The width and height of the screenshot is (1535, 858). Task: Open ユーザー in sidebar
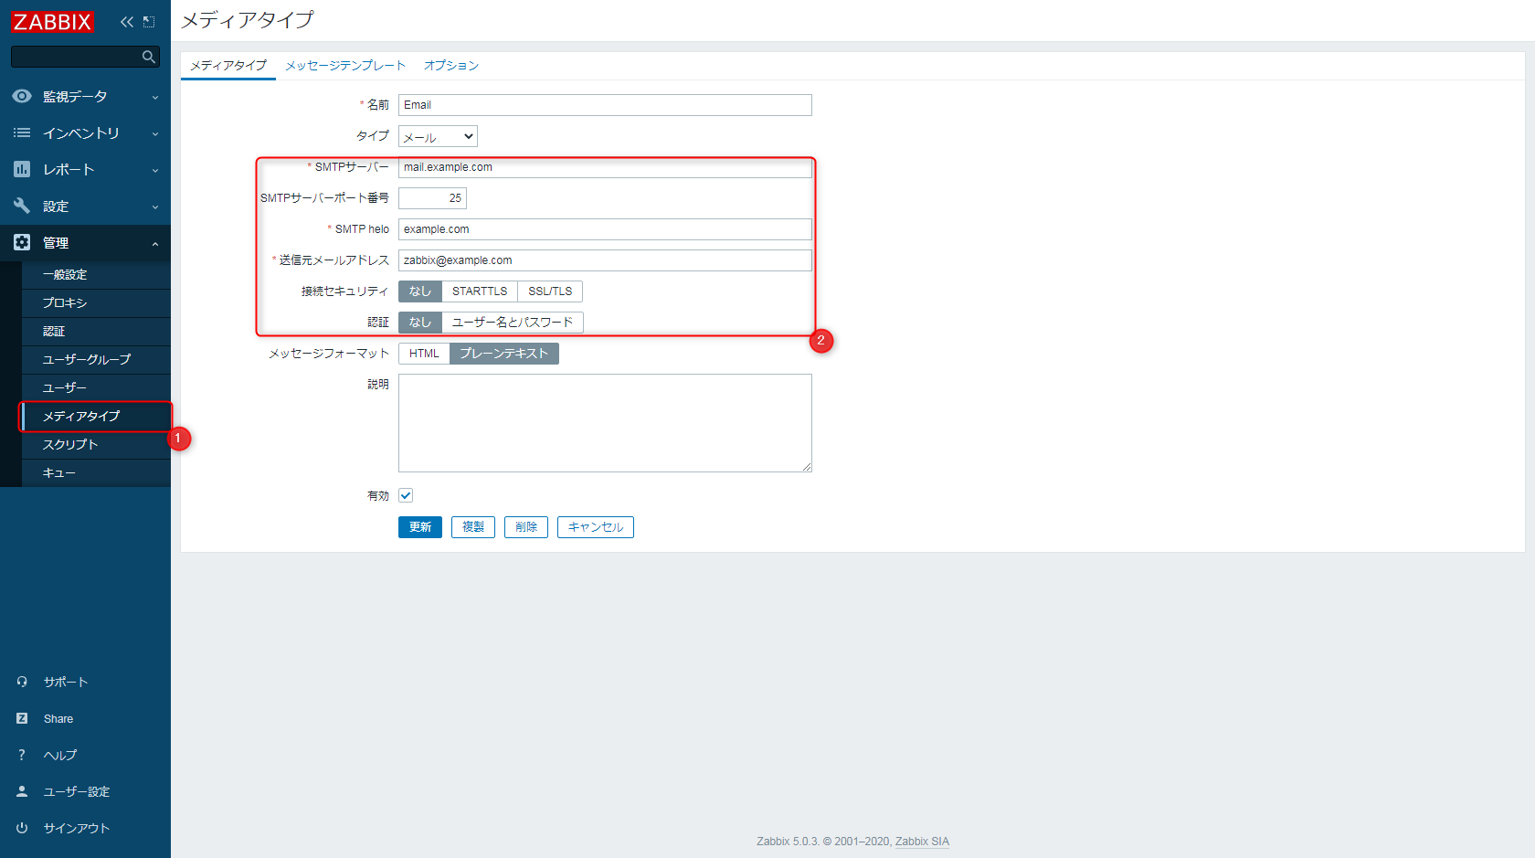(96, 388)
